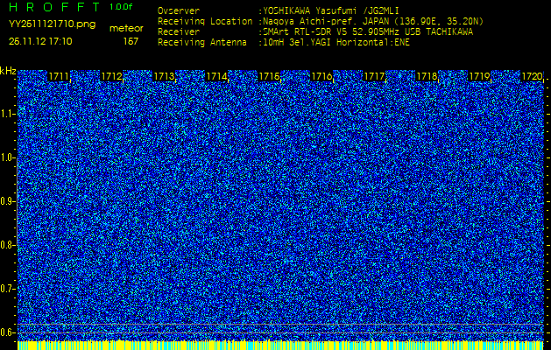Viewport: 551px width, 350px height.
Task: Click the 1715 time marker
Action: (x=269, y=76)
